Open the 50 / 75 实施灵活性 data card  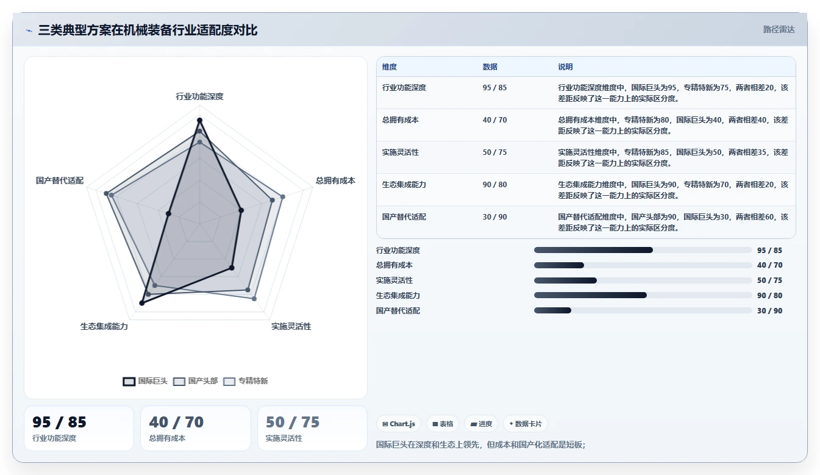click(x=312, y=428)
